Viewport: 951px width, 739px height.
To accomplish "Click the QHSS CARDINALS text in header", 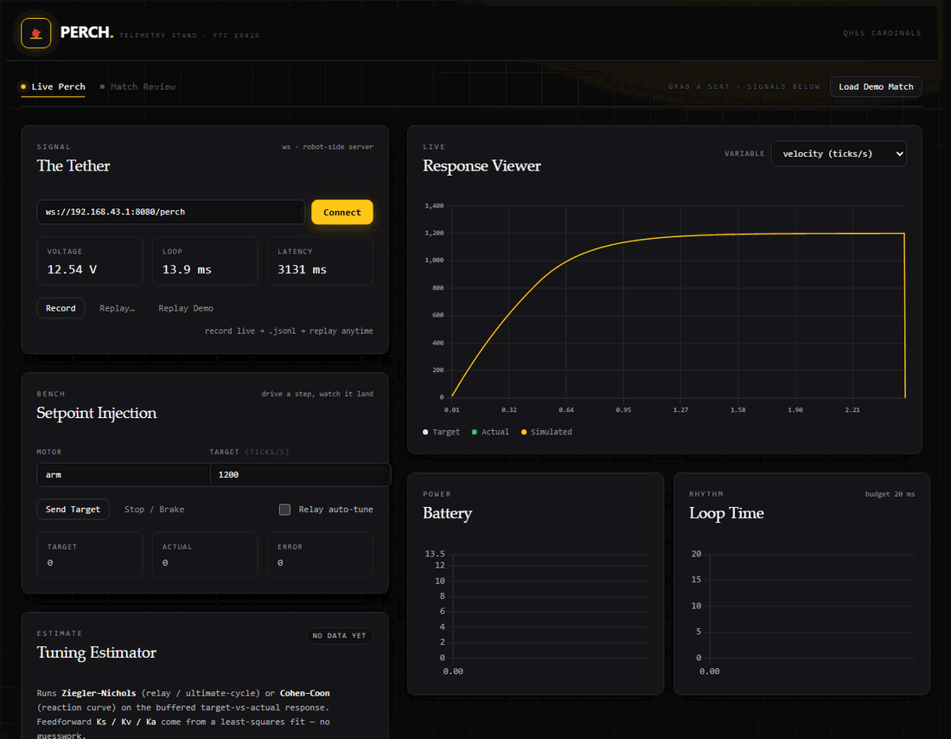I will [x=882, y=33].
